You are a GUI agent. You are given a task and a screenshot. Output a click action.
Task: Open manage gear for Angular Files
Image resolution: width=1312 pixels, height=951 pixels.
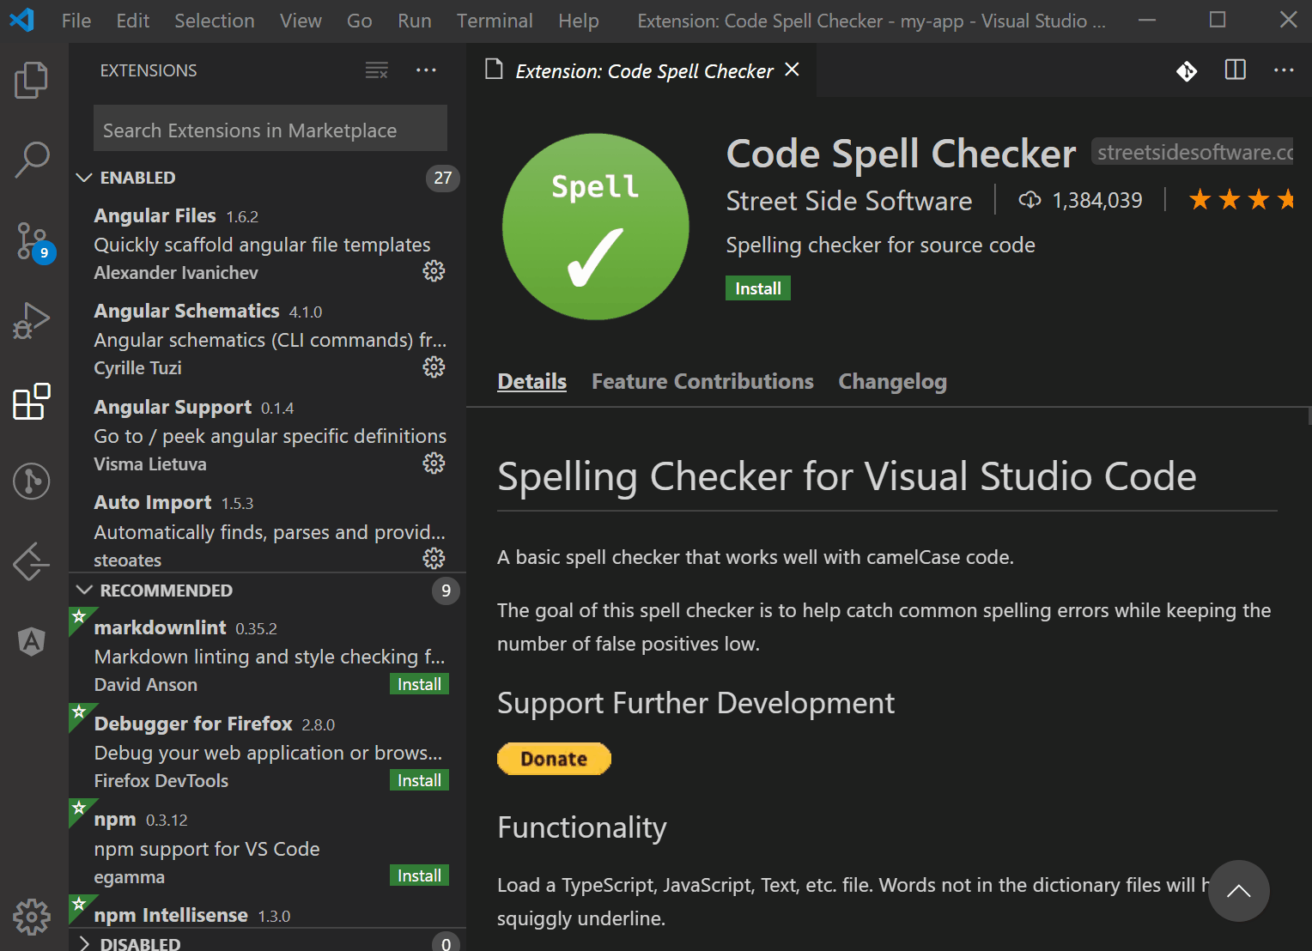434,271
